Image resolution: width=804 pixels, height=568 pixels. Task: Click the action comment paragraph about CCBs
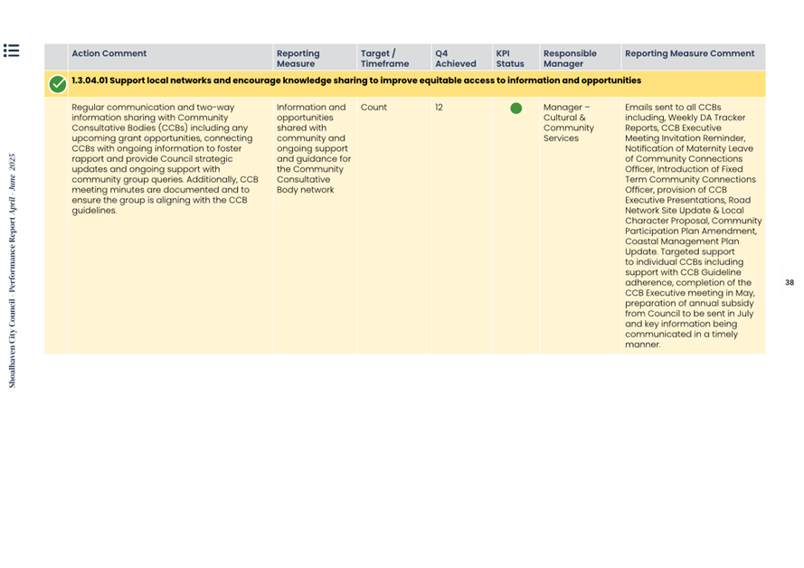coord(165,158)
